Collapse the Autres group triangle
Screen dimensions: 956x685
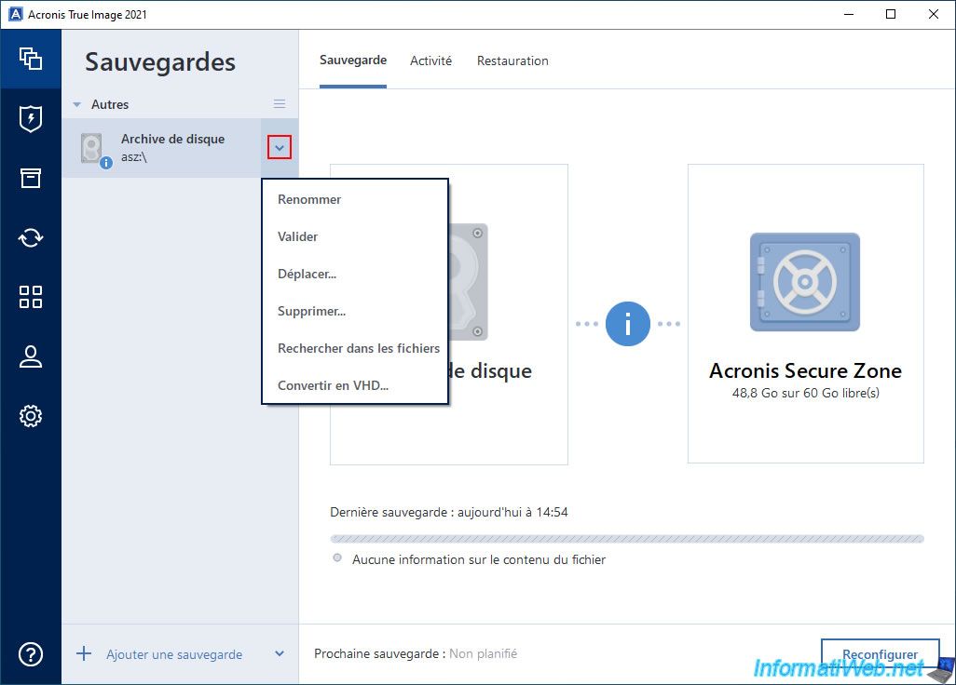77,105
